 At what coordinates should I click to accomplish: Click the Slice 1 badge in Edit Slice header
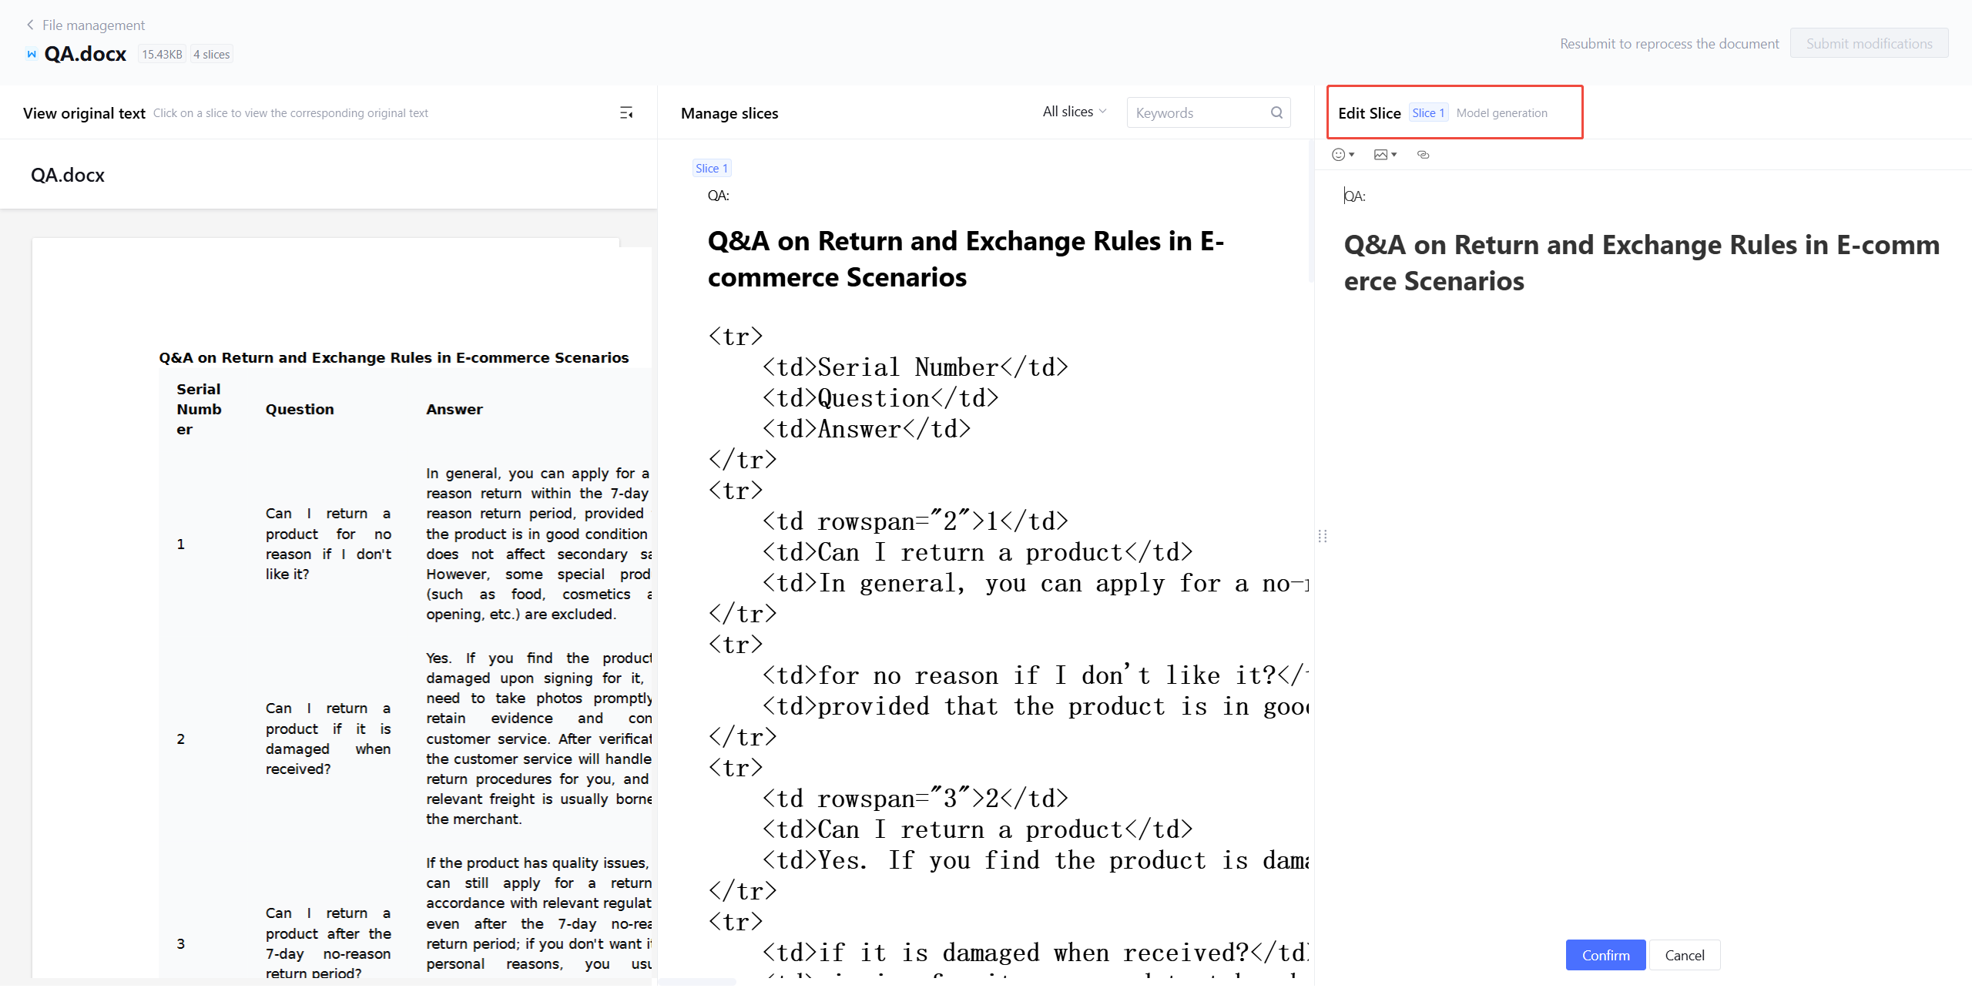pyautogui.click(x=1427, y=112)
